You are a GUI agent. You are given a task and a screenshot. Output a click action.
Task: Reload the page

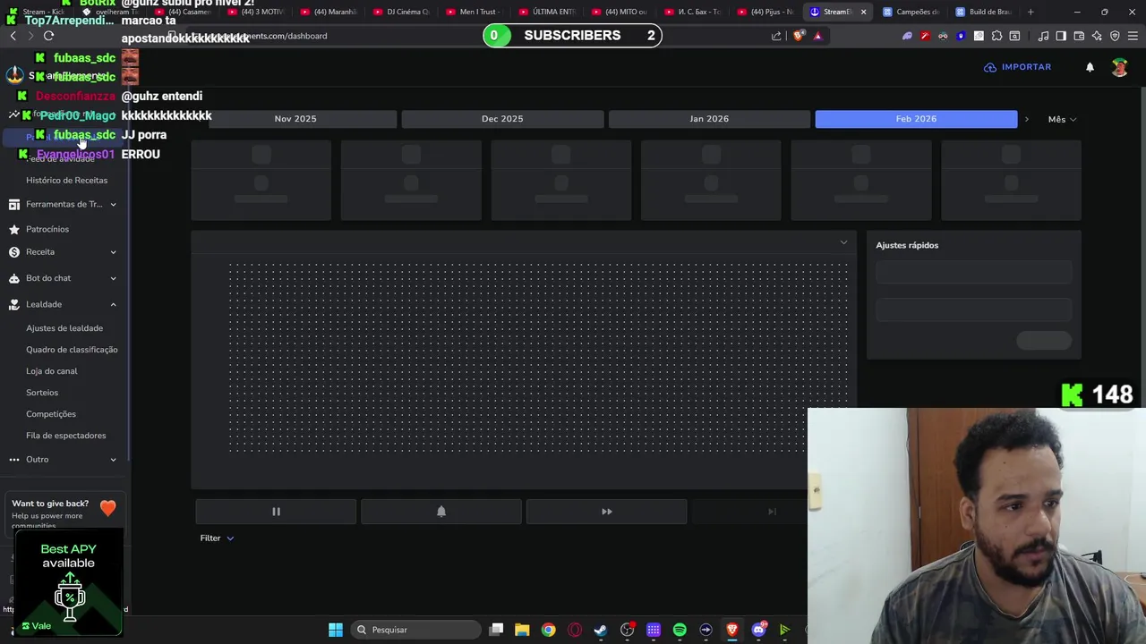[48, 36]
